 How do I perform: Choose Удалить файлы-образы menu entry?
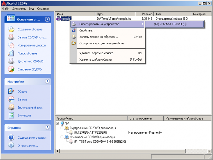[x=107, y=60]
